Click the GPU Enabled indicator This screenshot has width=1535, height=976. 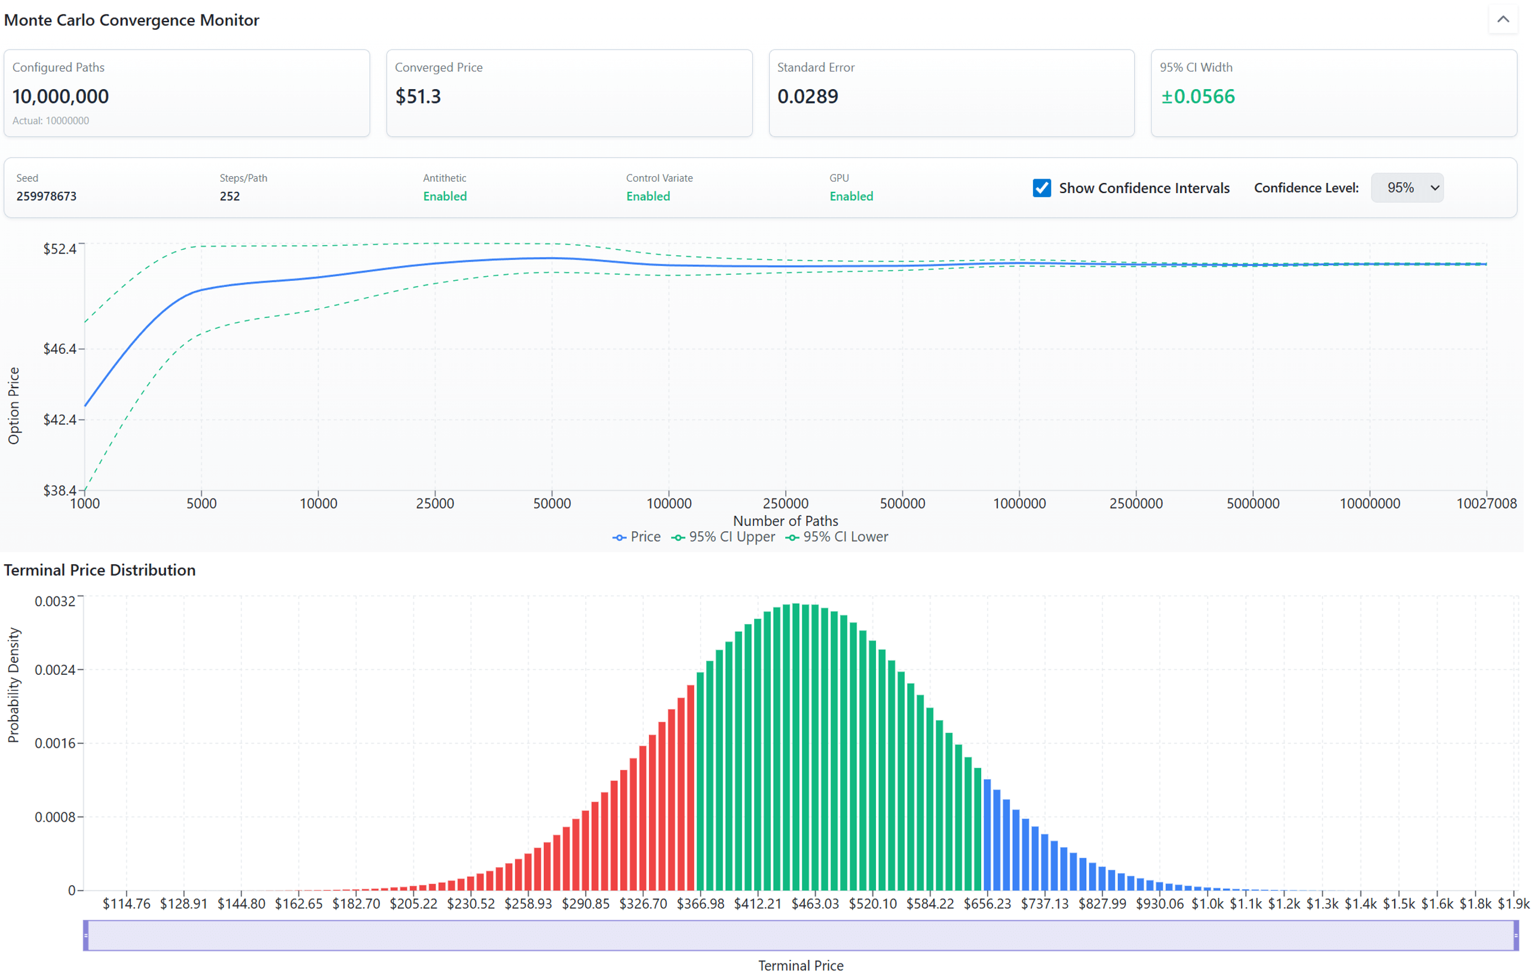click(x=851, y=195)
